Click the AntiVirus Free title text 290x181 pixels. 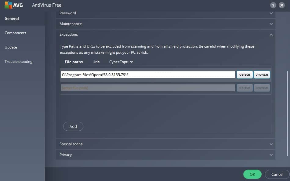coord(47,5)
